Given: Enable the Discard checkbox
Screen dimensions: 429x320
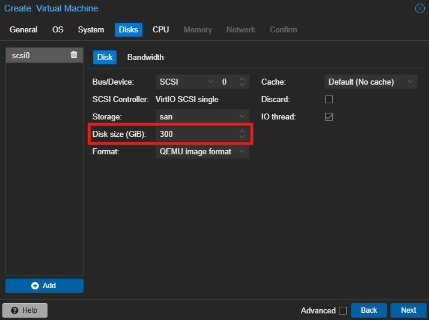Looking at the screenshot, I should [x=329, y=99].
